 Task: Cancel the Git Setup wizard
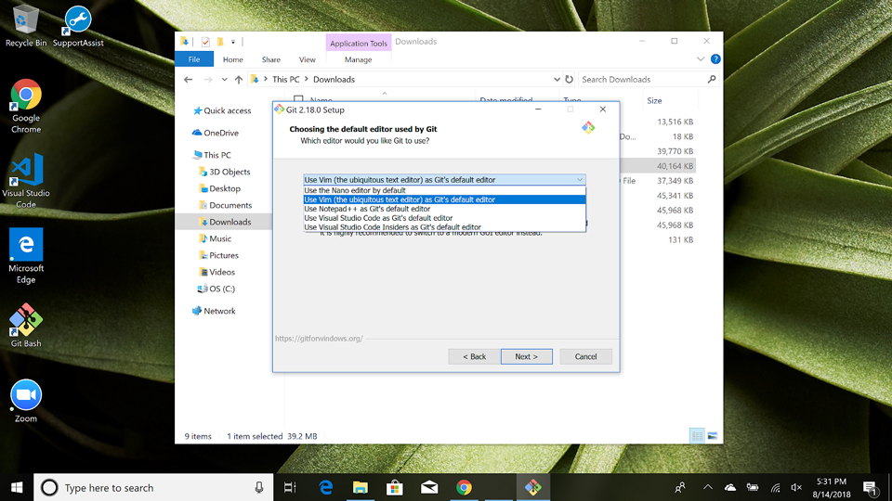pos(585,356)
